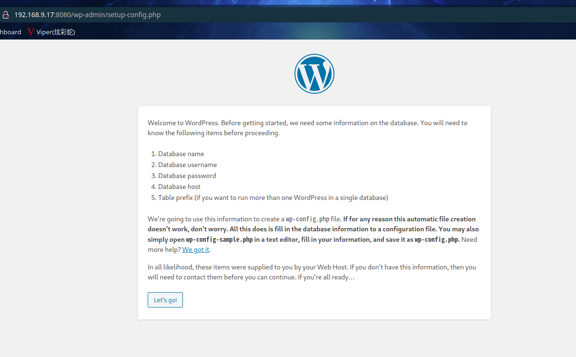Viewport: 576px width, 357px height.
Task: Click the WordPress logo
Action: 314,74
